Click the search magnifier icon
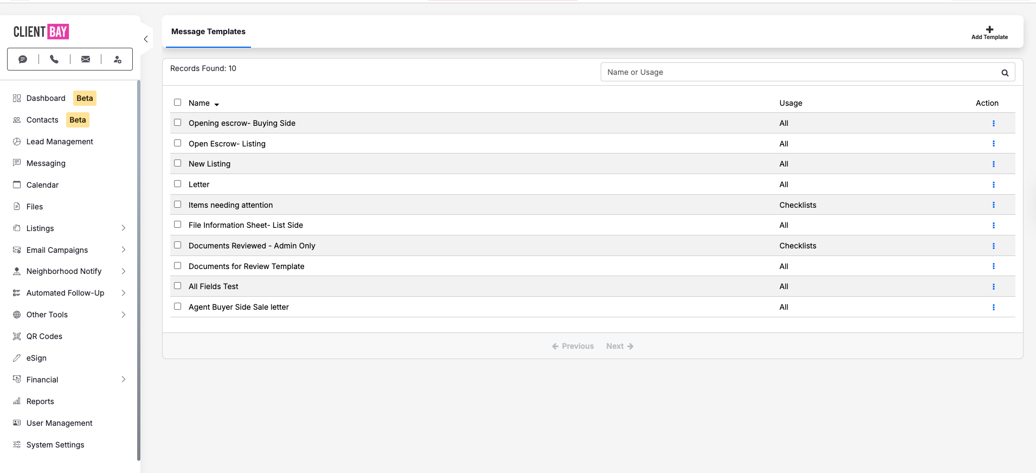Screen dimensions: 1036x473 [x=1005, y=73]
